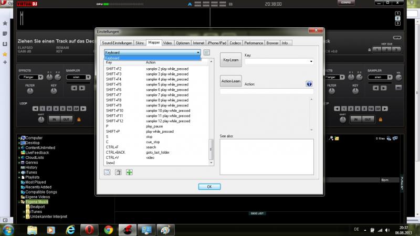Click right deck loop IN button

[356, 120]
